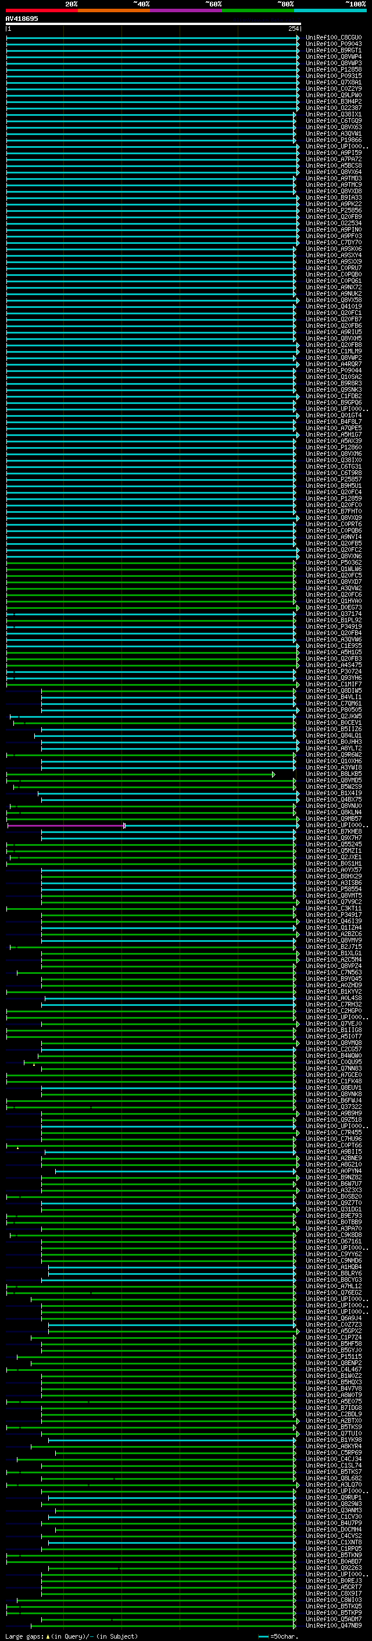Open the UniRef100_C8CGU0 hit link
This screenshot has width=372, height=1641.
click(x=333, y=38)
